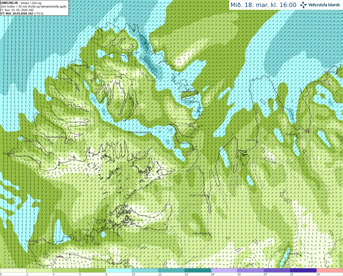Click the 4–6 m/s legend swatch
This screenshot has height=276, width=343.
pyautogui.click(x=66, y=270)
